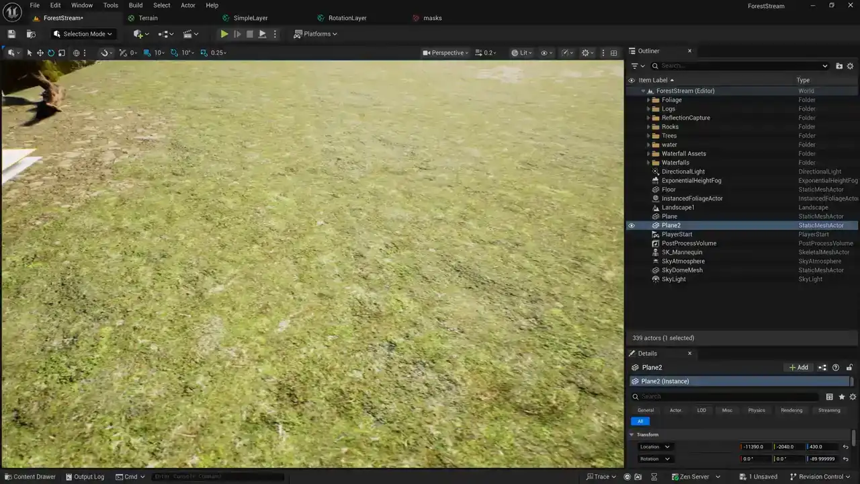860x484 pixels.
Task: Select the rotate transform tool
Action: pos(50,52)
